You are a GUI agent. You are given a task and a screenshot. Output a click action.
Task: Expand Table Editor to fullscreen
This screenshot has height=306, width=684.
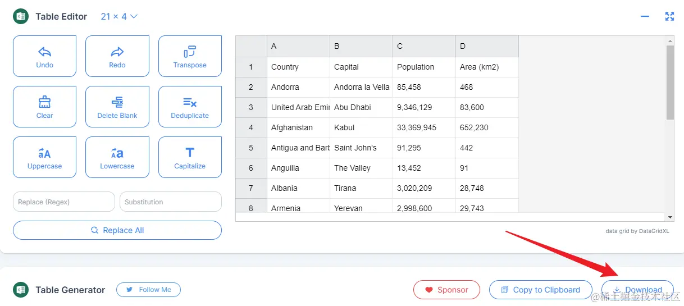669,16
